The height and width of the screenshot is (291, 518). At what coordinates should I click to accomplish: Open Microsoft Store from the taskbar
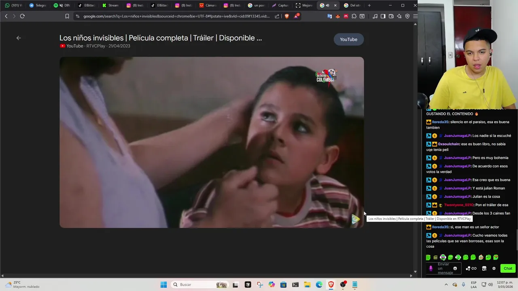[283, 285]
